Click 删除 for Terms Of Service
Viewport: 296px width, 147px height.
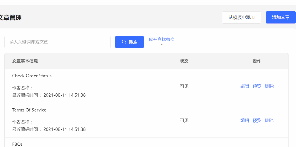(269, 120)
